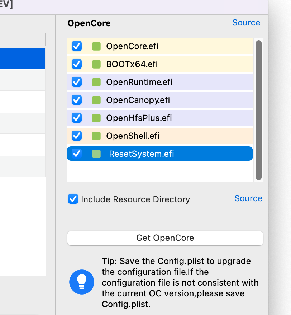Select the ResetSystem.efi file name
Image resolution: width=291 pixels, height=315 pixels.
pyautogui.click(x=141, y=154)
